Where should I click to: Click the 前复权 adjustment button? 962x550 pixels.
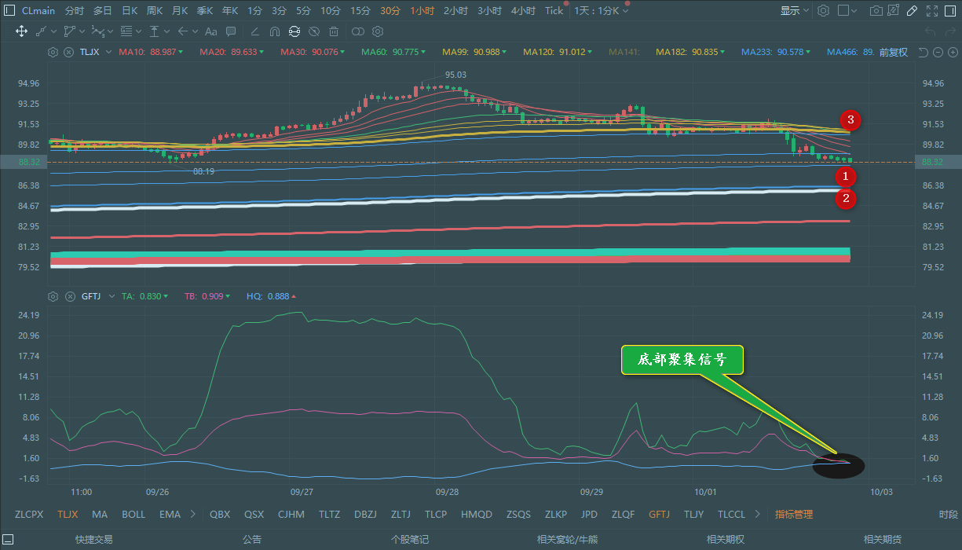tap(893, 53)
